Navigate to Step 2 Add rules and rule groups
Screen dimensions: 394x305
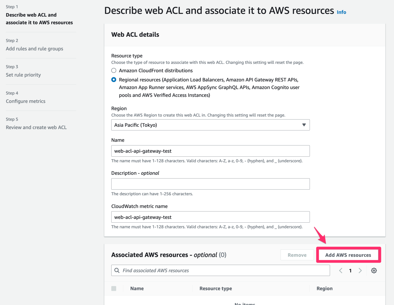[x=34, y=48]
